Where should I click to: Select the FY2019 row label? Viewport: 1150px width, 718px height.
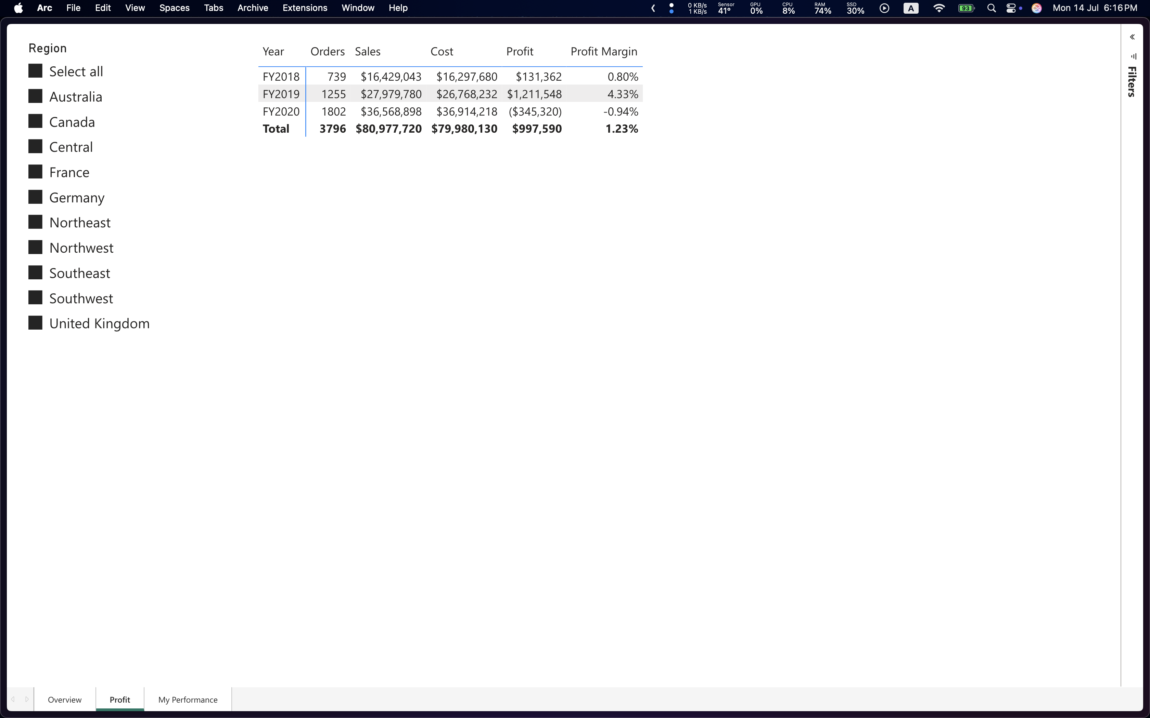(281, 94)
